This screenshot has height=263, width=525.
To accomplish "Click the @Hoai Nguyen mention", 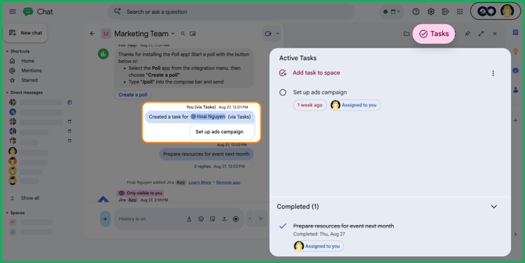I will point(208,117).
